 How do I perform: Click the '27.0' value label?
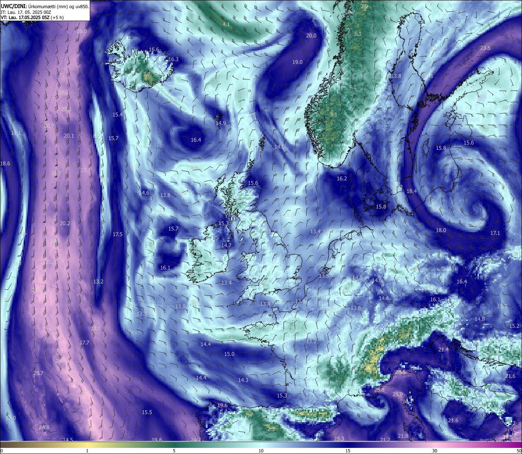coord(95,329)
